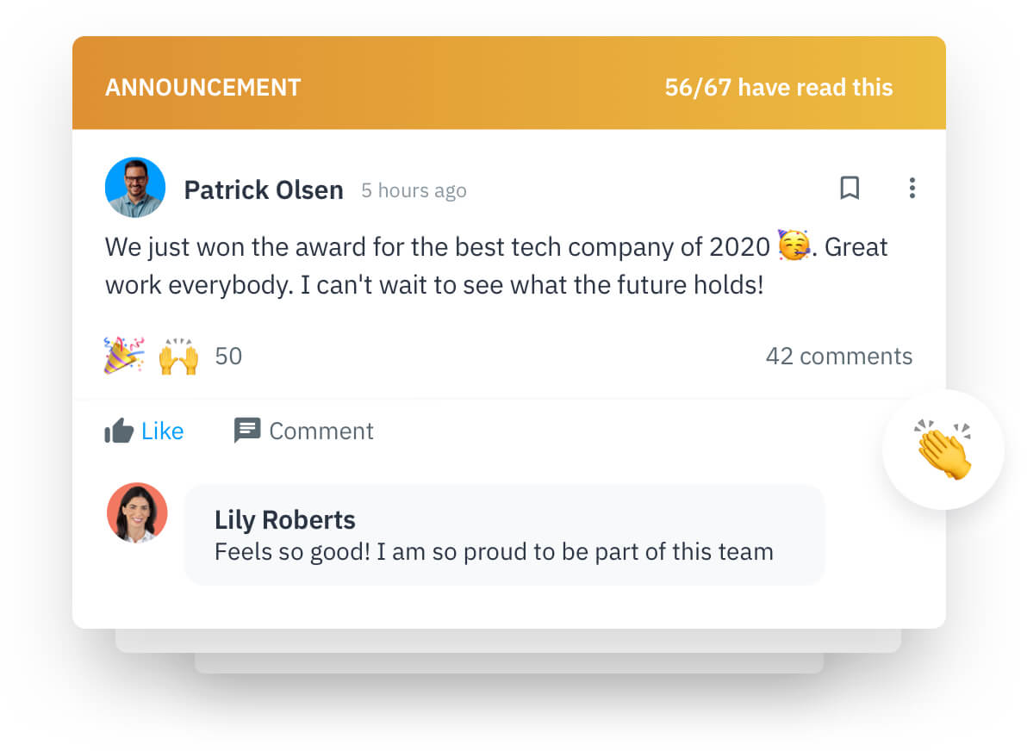Viewport: 1027px width, 751px height.
Task: Click the partying face emoji in post
Action: tap(794, 247)
